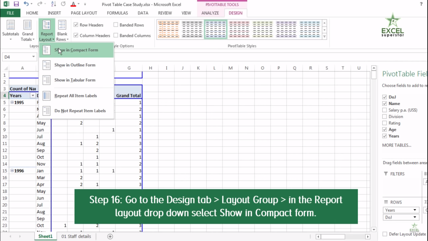Switch to the ANALYZE tab
The width and height of the screenshot is (428, 241).
point(210,13)
